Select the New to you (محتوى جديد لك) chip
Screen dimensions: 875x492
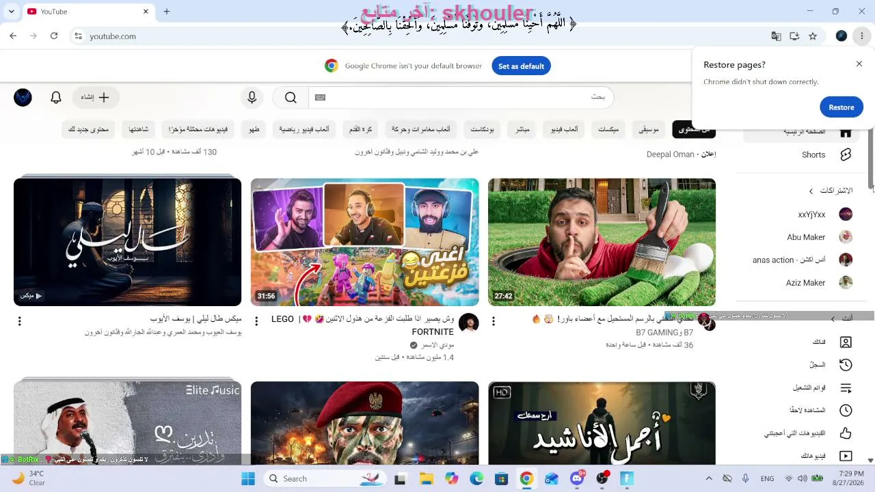click(89, 129)
